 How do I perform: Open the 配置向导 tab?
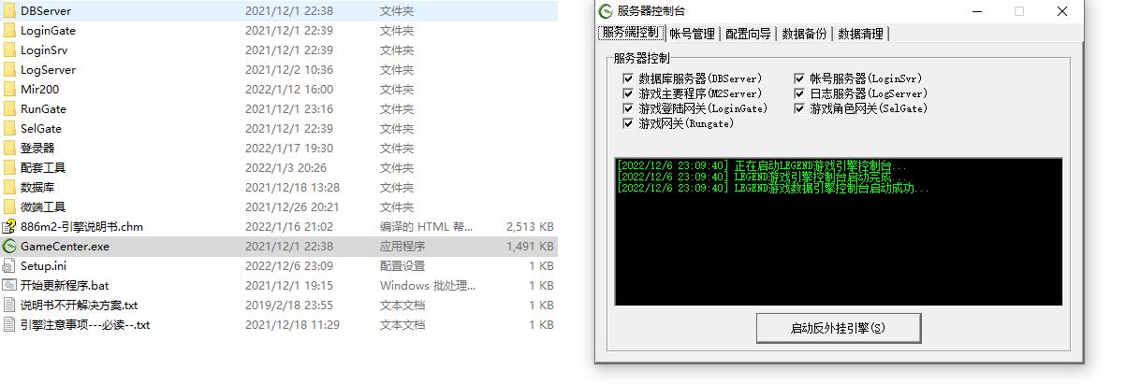[748, 34]
